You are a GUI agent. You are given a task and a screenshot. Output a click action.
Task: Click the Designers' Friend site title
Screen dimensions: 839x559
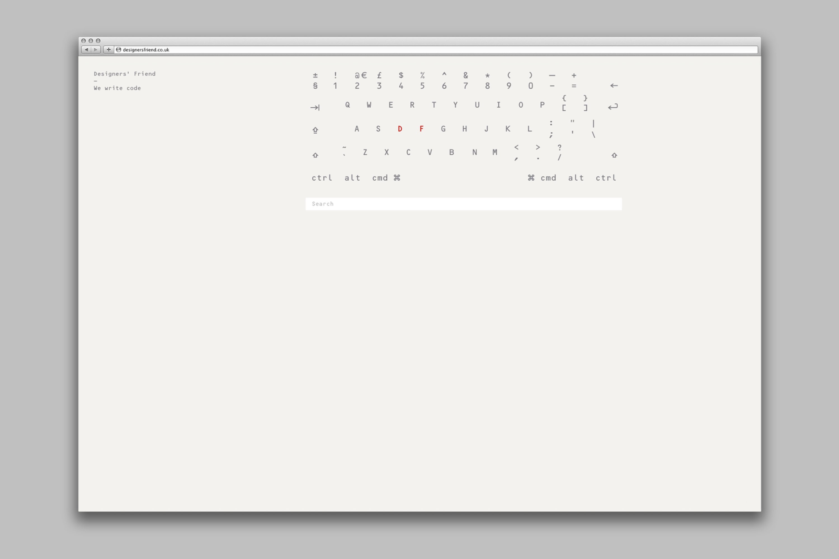coord(124,74)
